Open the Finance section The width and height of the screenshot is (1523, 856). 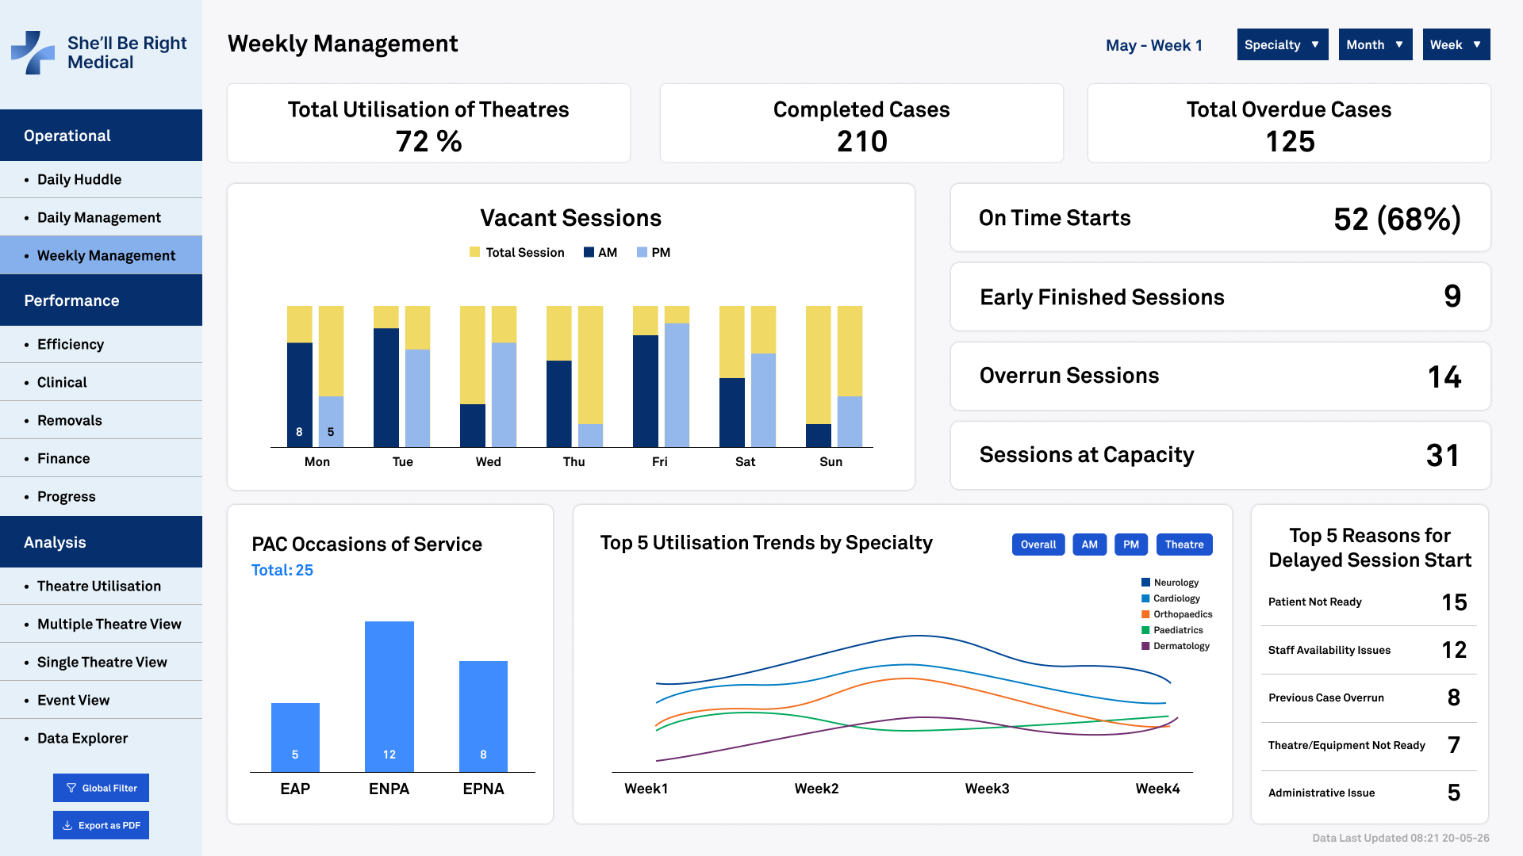pos(101,458)
